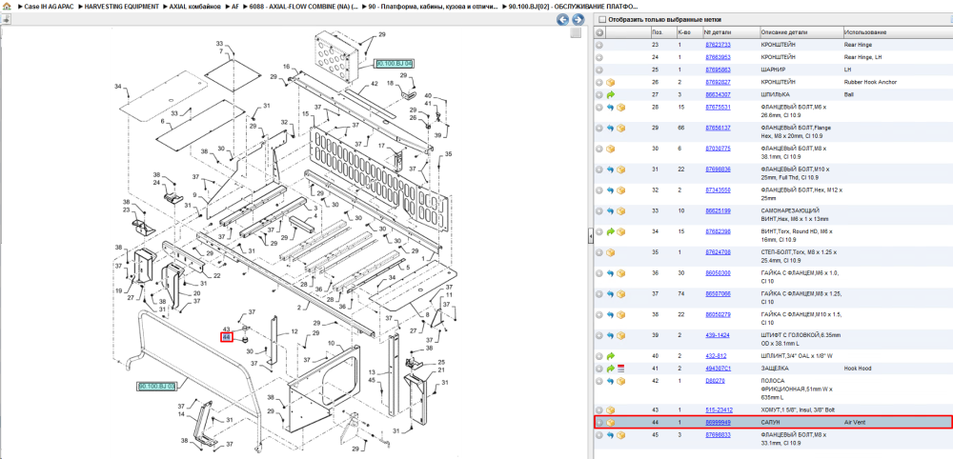Image resolution: width=953 pixels, height=459 pixels.
Task: Select 'Hook Hood' usage text
Action: [859, 369]
